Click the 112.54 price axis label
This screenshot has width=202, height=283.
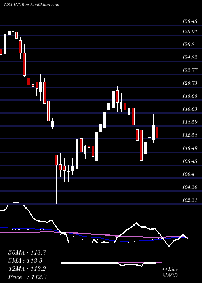click(x=189, y=135)
